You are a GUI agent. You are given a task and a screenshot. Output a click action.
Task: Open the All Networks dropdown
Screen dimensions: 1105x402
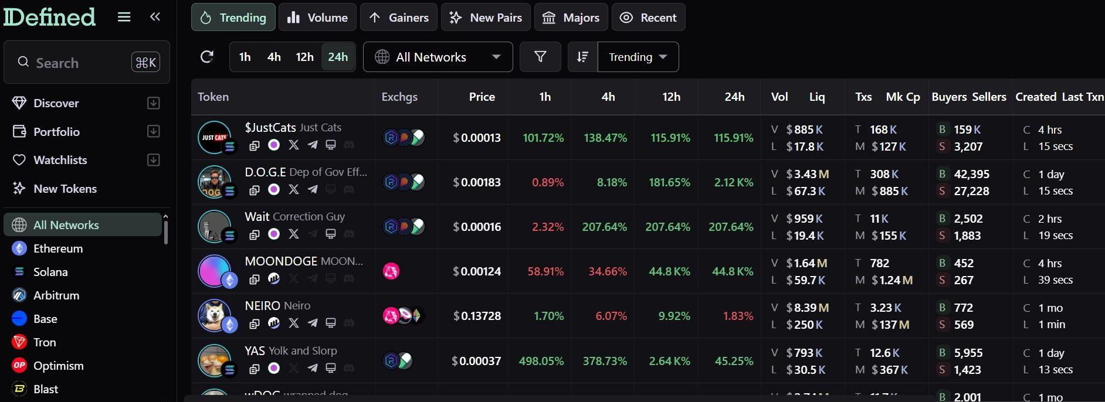pyautogui.click(x=438, y=57)
